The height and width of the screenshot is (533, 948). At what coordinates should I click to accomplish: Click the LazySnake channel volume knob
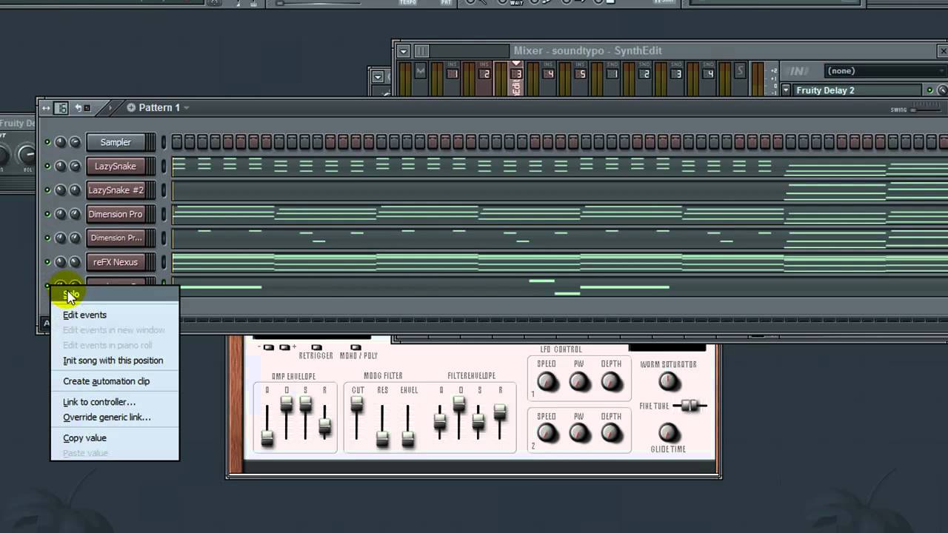75,167
